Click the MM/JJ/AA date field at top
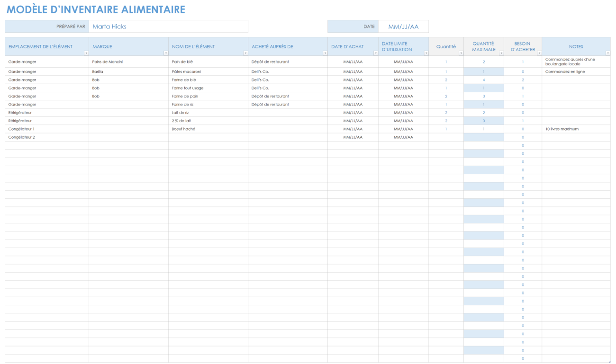616x364 pixels. tap(403, 27)
